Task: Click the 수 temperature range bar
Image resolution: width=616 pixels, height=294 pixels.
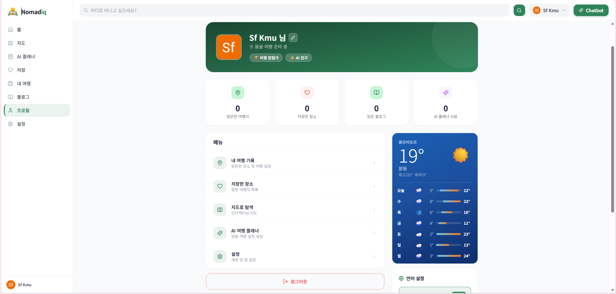Action: (x=448, y=201)
